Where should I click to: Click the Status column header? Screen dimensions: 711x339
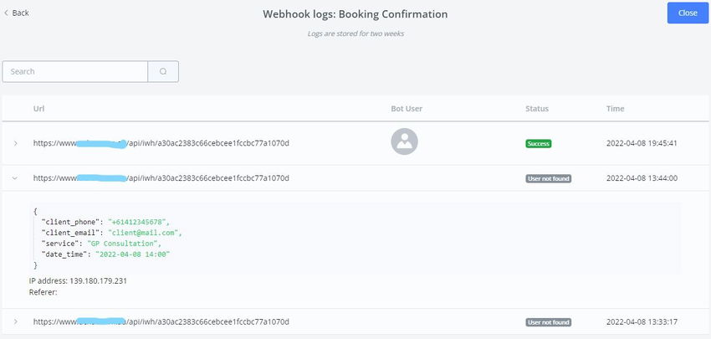click(537, 109)
